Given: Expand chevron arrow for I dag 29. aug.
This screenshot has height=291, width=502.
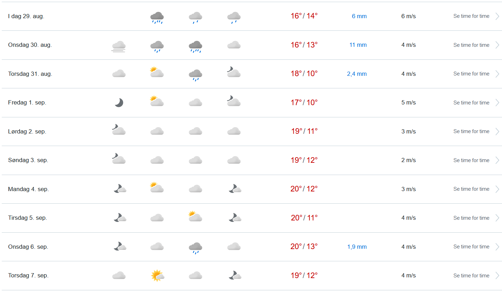Looking at the screenshot, I should [497, 16].
